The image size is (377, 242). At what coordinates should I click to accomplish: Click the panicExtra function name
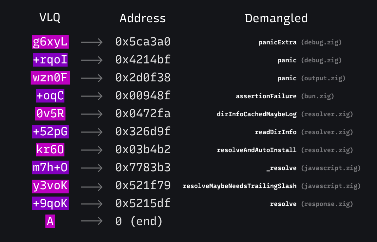(x=277, y=42)
